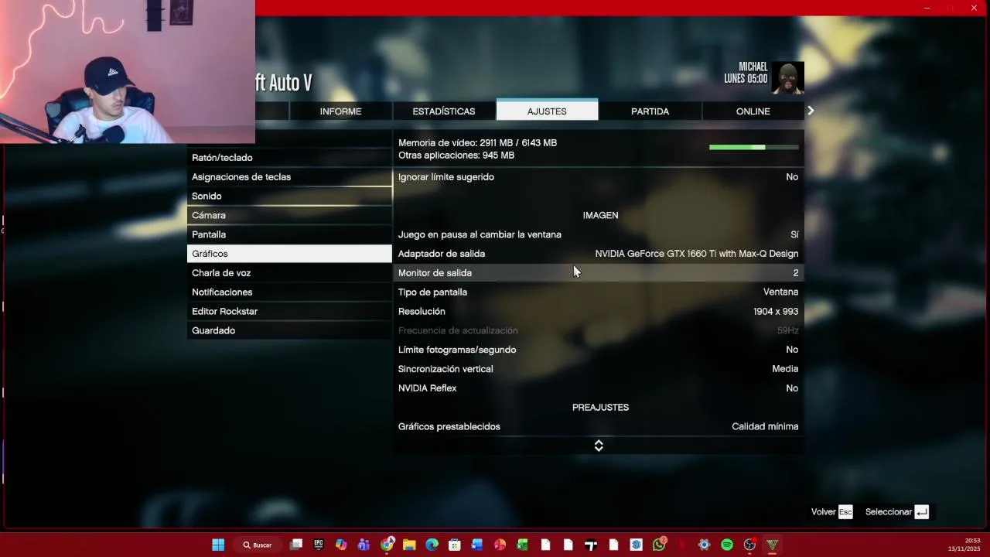This screenshot has width=990, height=557.
Task: Open Microsoft Store from taskbar
Action: (x=455, y=545)
